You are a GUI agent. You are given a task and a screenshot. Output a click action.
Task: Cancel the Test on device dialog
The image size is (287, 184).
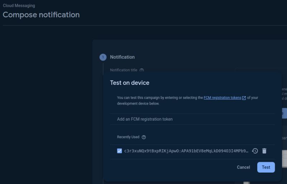tap(243, 167)
